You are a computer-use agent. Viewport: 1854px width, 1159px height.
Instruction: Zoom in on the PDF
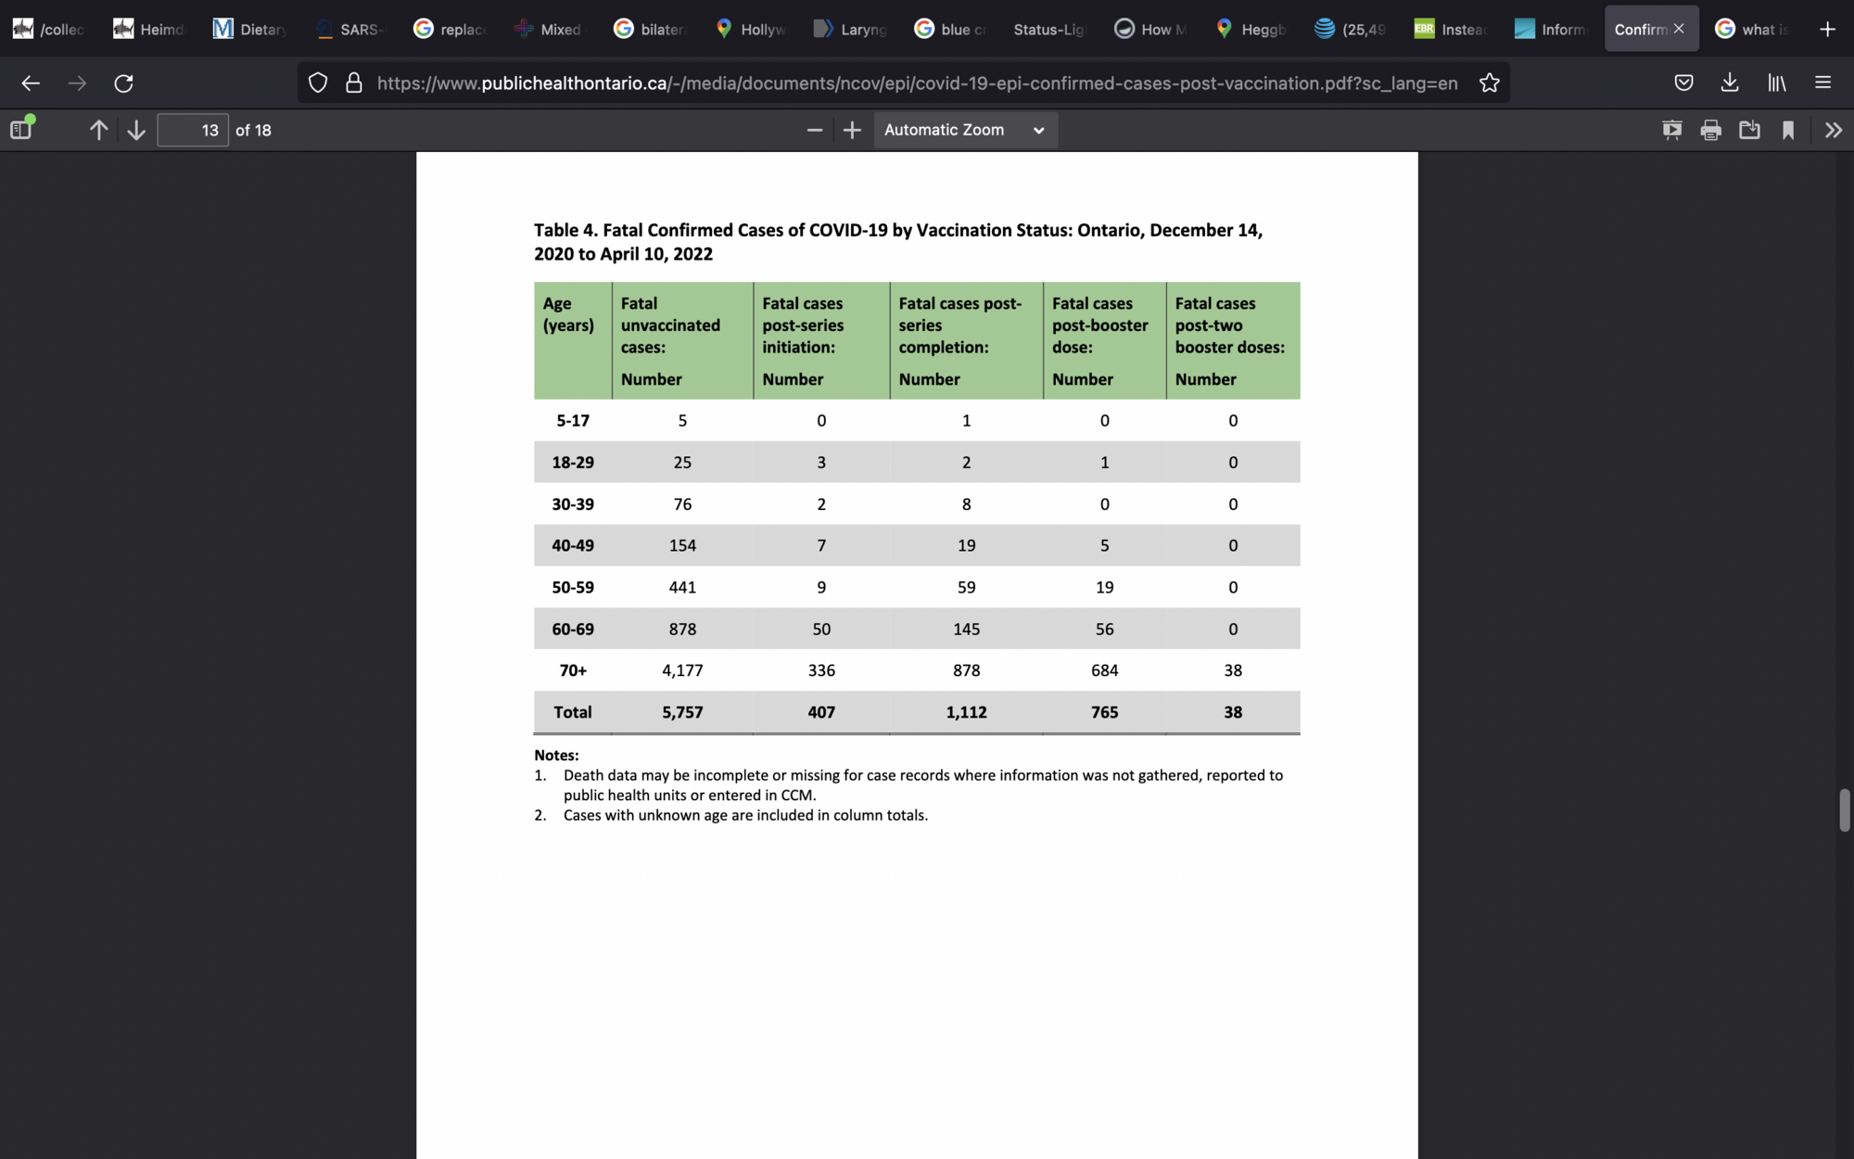(x=852, y=130)
